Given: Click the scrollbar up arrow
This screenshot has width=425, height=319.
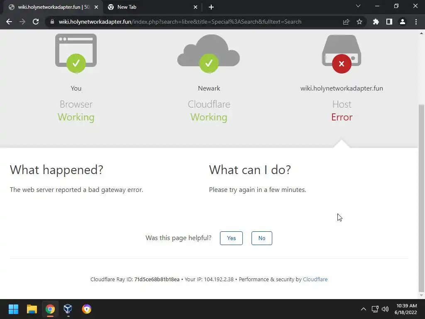Looking at the screenshot, I should click(x=421, y=33).
